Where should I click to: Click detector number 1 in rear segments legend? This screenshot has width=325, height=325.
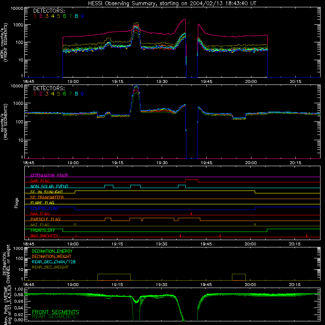35,94
